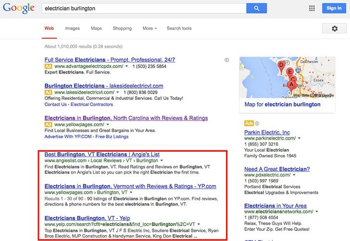The width and height of the screenshot is (350, 241).
Task: Click the About 1,010,000 results text
Action: tap(84, 47)
